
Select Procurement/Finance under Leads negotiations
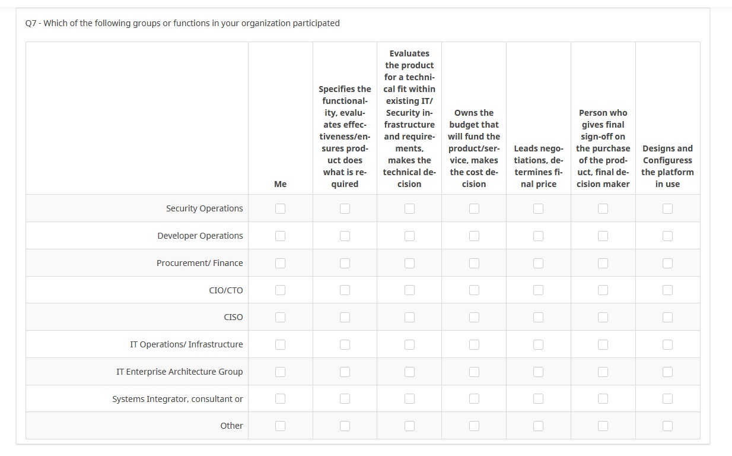coord(538,263)
